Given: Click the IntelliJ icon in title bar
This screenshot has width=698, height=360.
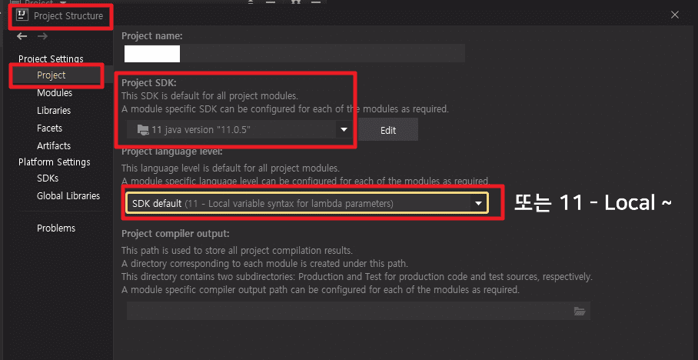Looking at the screenshot, I should point(22,15).
